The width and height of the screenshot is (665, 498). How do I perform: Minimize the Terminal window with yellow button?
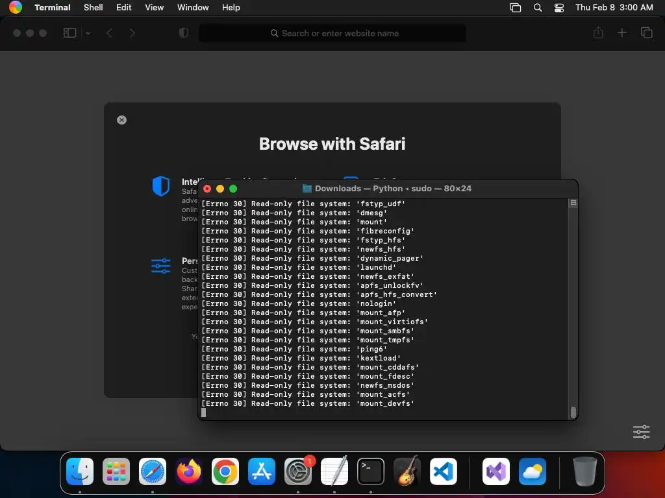tap(220, 189)
